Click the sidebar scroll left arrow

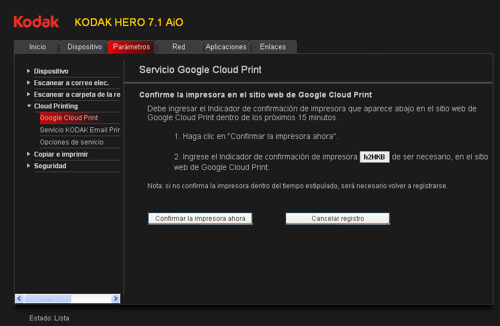[19, 299]
